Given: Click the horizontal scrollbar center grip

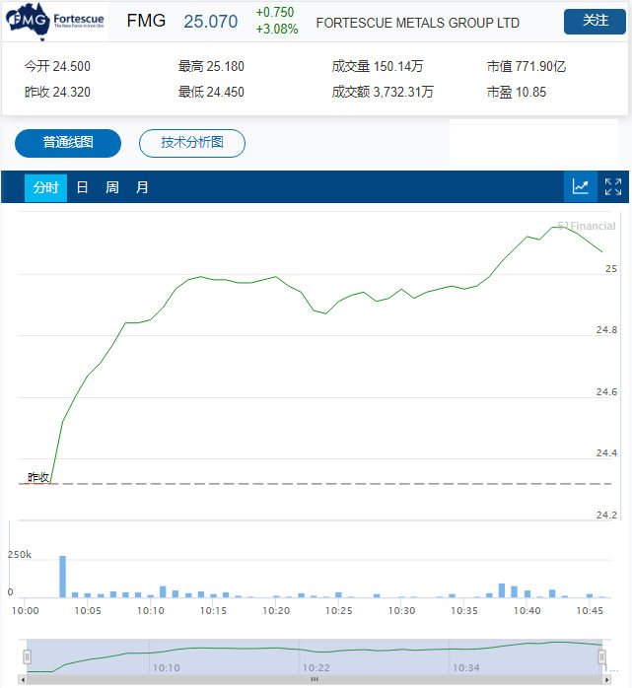Looking at the screenshot, I should [315, 680].
